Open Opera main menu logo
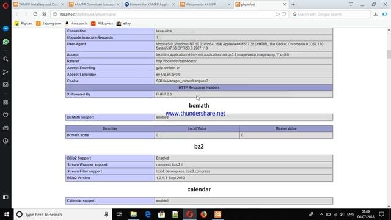Screen dimensions: 391x220 tap(5, 5)
